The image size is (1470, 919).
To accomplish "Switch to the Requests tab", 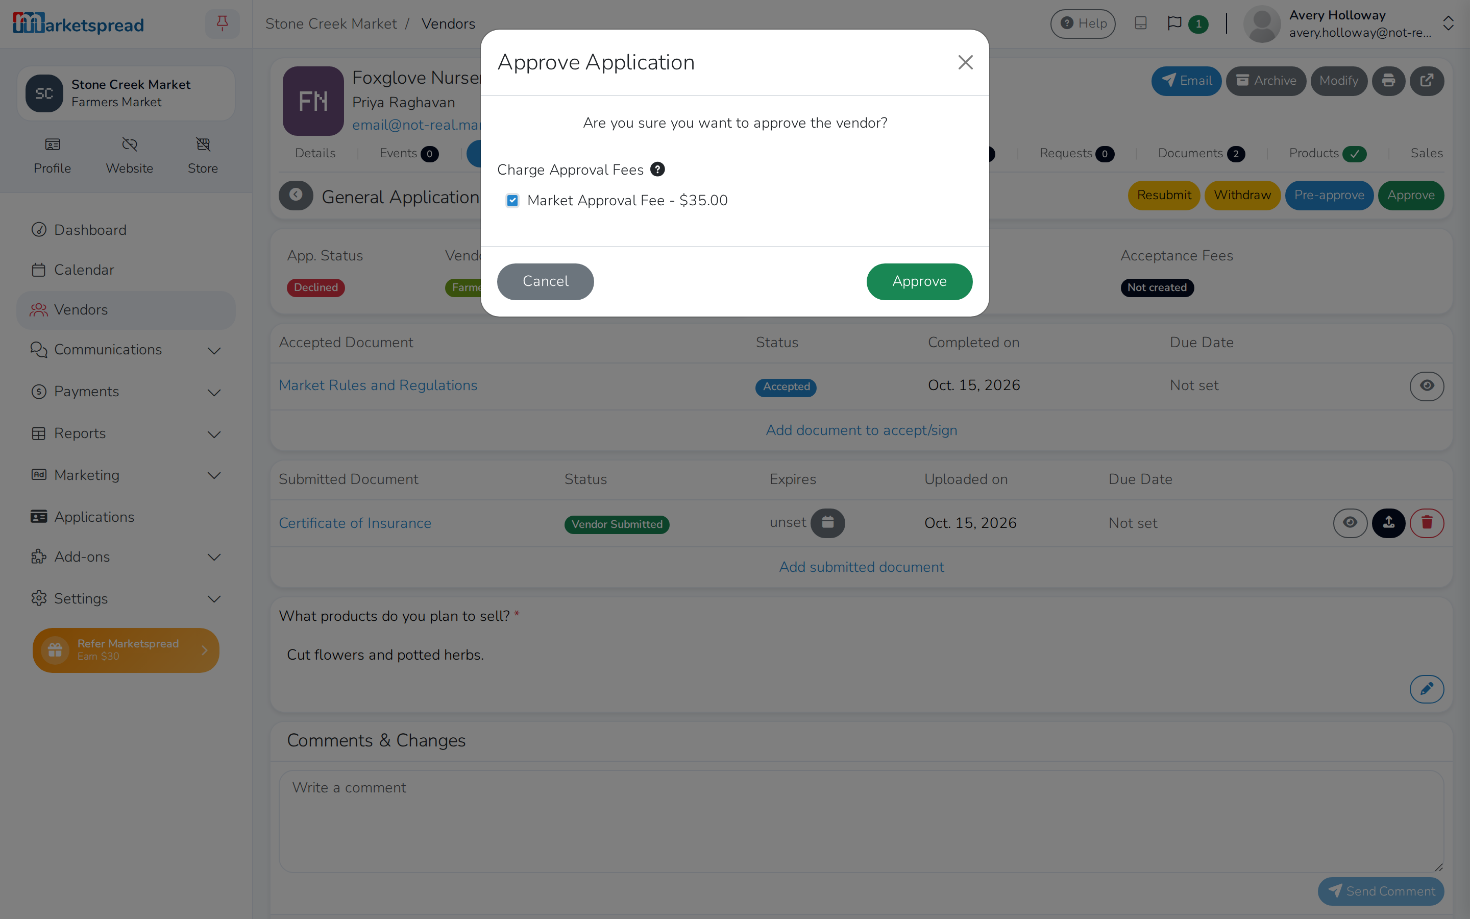I will pos(1076,153).
